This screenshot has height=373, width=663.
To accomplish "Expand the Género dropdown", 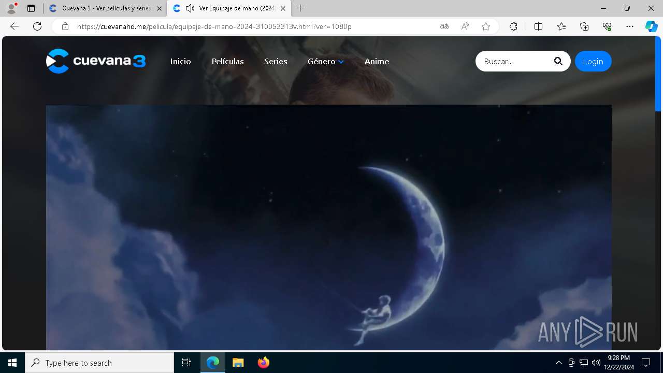I will (x=326, y=61).
